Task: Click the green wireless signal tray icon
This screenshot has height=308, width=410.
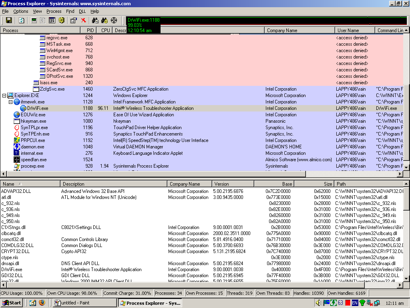Action: (362, 303)
